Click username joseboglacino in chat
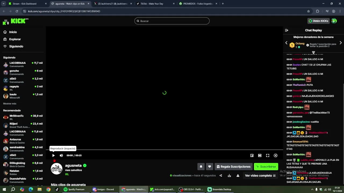This screenshot has width=344, height=193. [301, 122]
